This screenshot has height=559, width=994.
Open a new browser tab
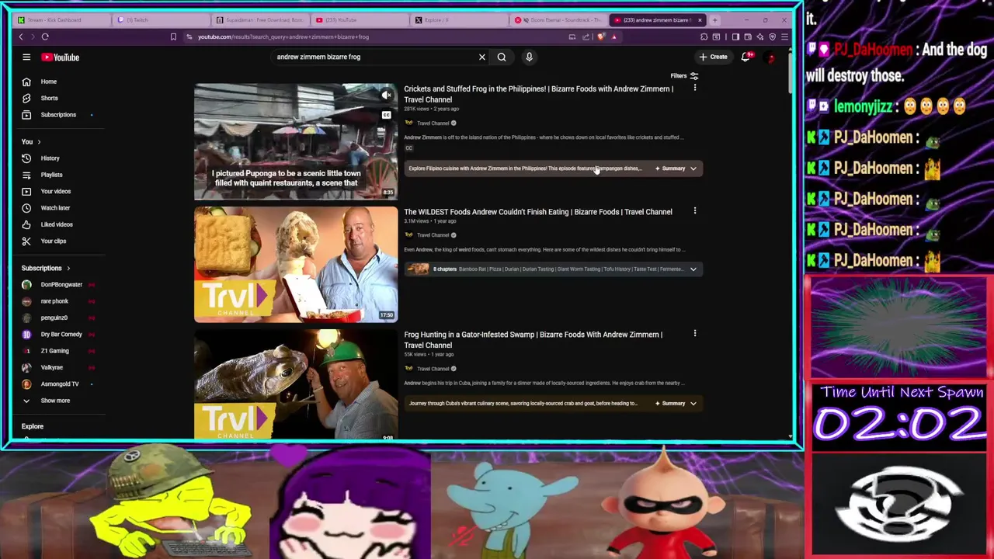click(714, 19)
